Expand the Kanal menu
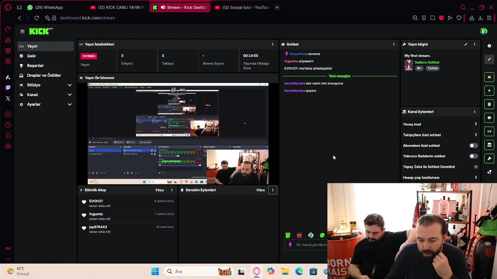 click(x=45, y=95)
